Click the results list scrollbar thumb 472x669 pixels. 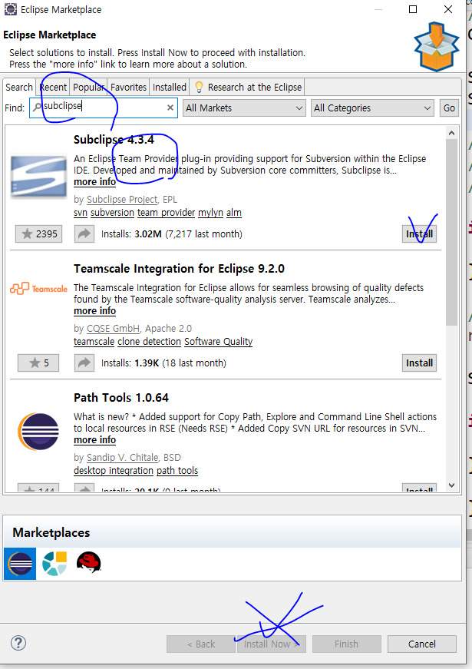451,233
